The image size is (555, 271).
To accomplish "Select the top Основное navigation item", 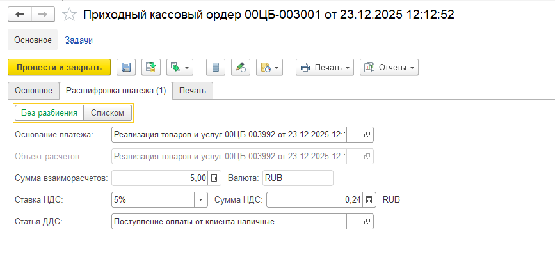I will [33, 40].
